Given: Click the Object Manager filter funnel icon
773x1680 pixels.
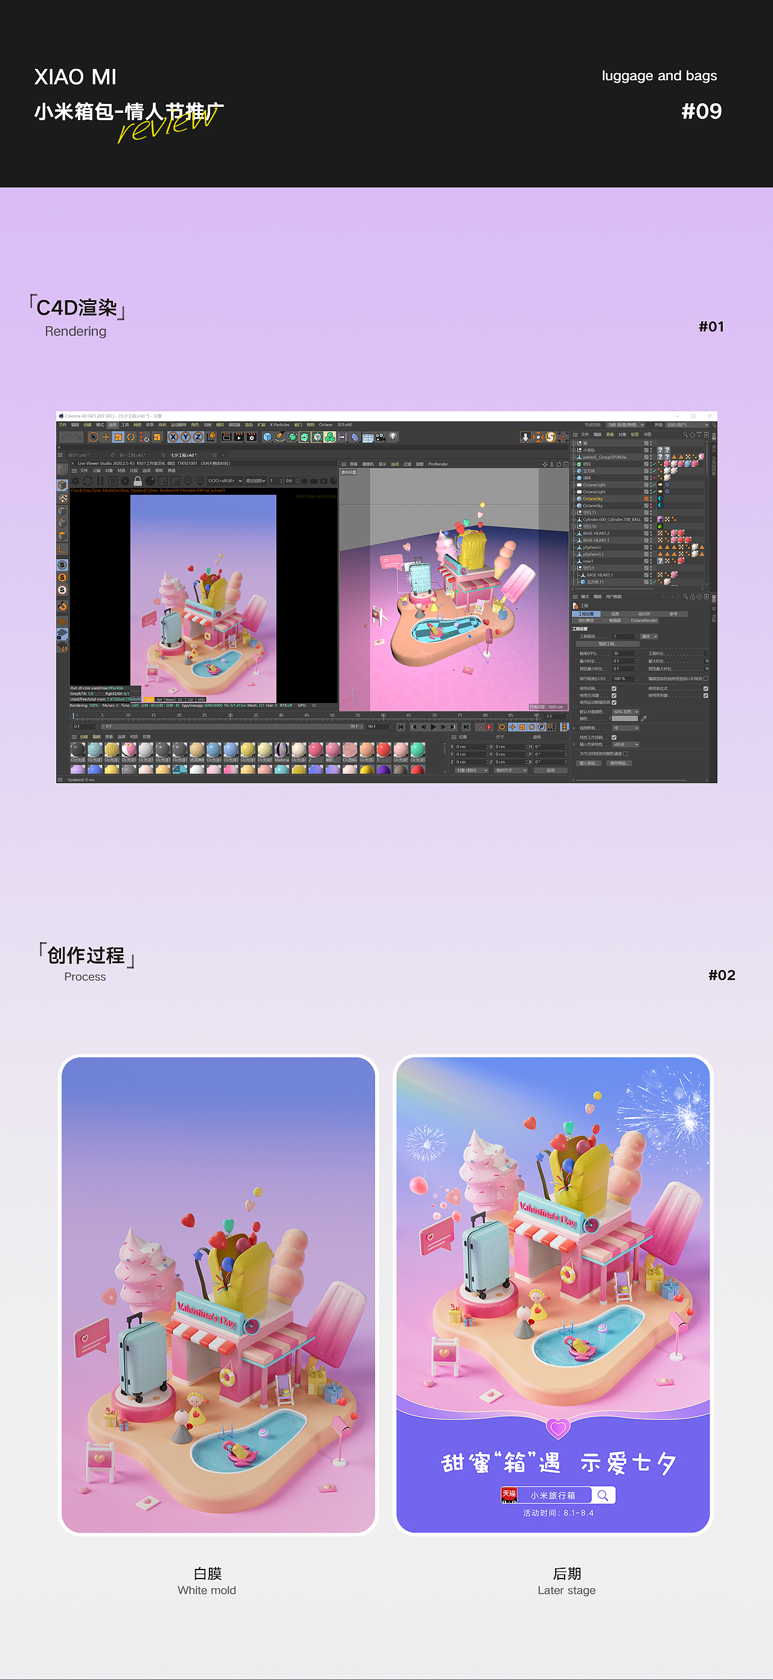Looking at the screenshot, I should (699, 434).
